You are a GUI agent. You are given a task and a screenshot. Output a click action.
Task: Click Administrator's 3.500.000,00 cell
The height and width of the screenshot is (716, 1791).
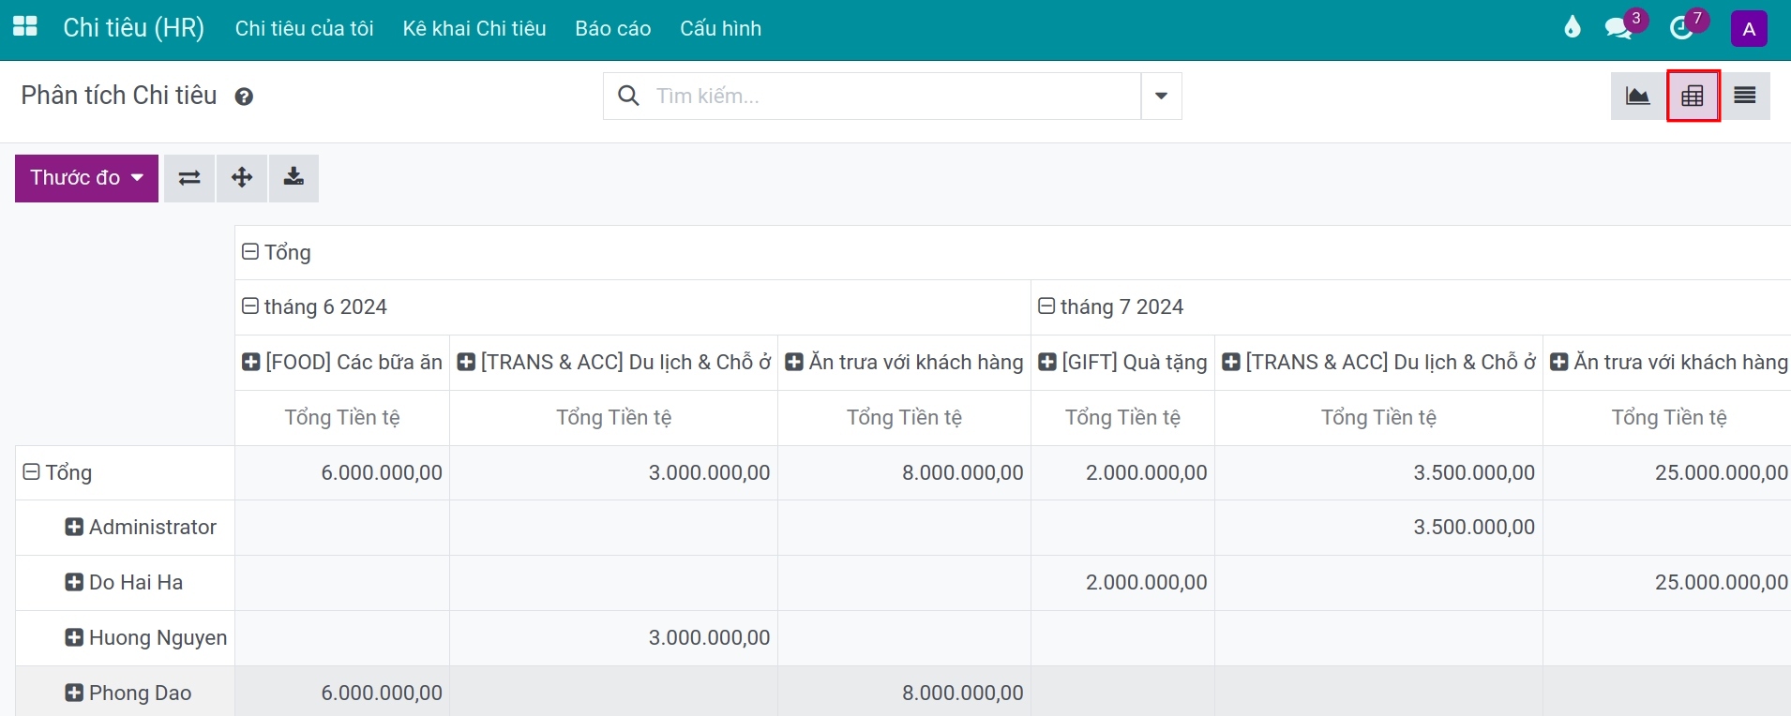pos(1379,527)
